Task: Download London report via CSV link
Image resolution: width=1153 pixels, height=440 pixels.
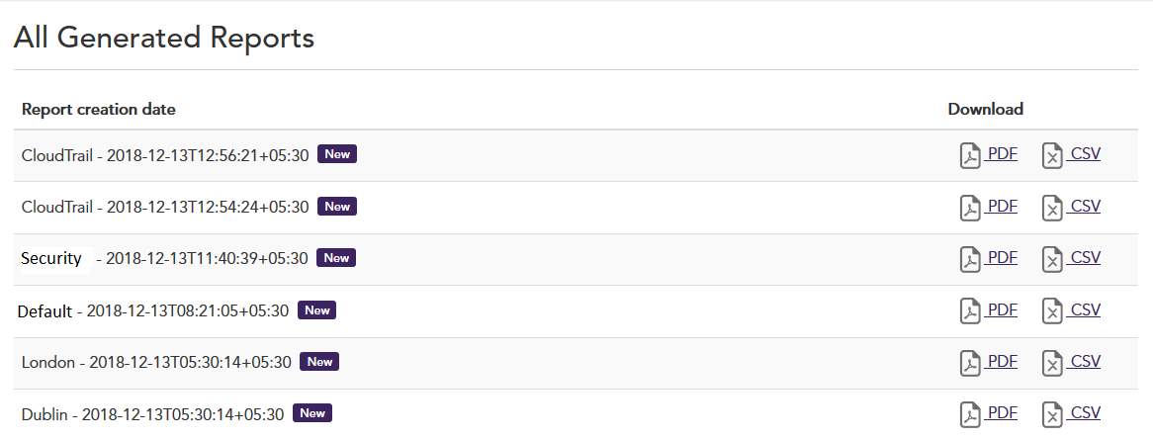Action: (x=1085, y=361)
